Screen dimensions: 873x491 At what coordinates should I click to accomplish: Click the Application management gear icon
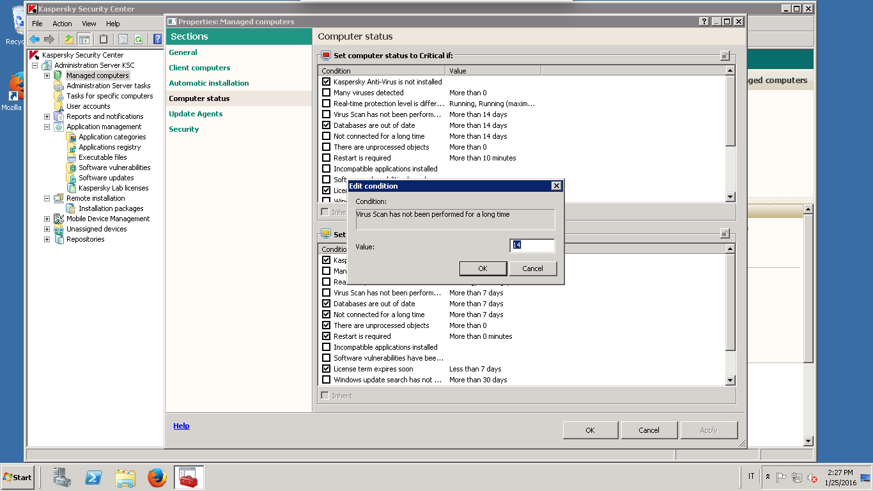point(59,127)
